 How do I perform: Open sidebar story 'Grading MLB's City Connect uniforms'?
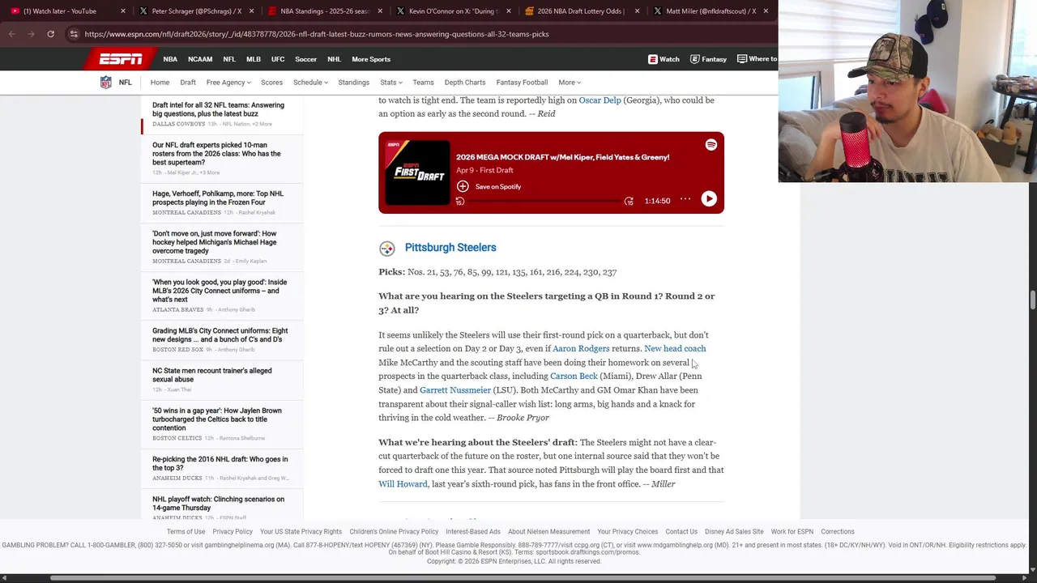coord(220,335)
